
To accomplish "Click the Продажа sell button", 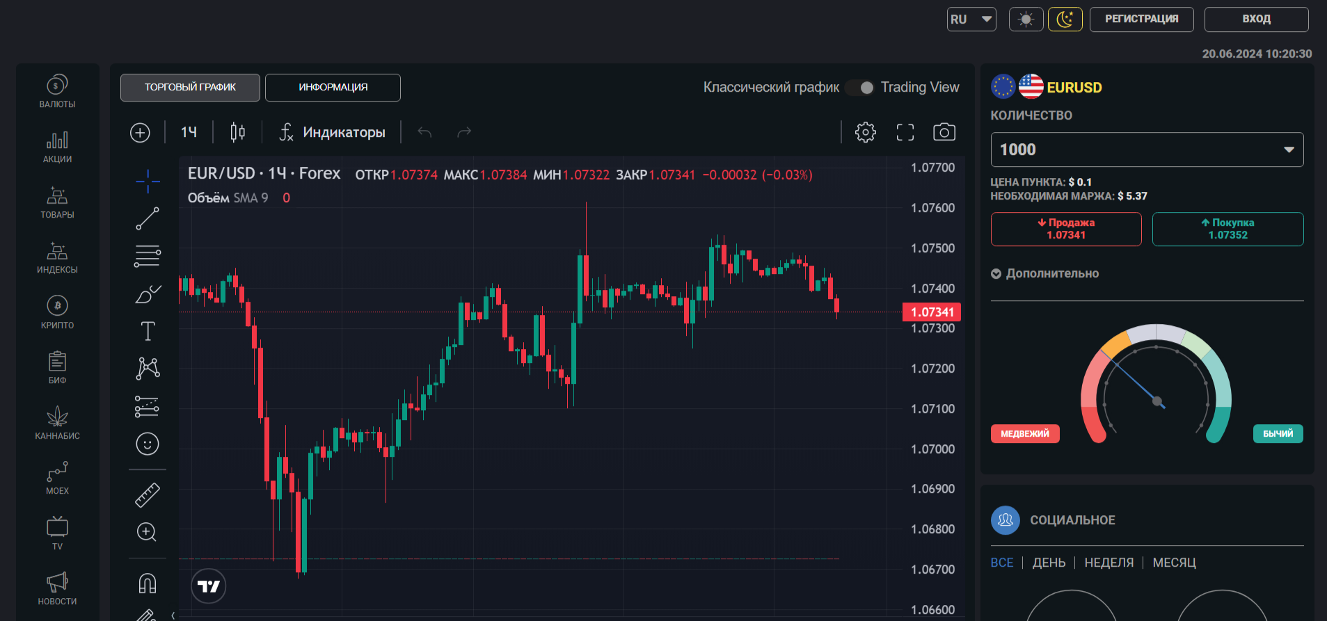I will 1066,229.
